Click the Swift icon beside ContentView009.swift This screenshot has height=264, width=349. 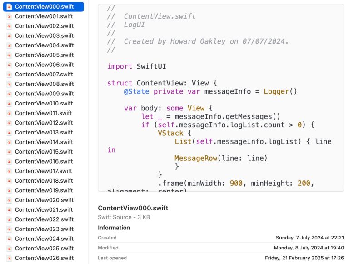click(9, 94)
